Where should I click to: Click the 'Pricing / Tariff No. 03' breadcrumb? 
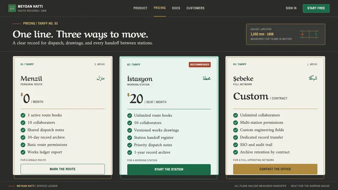[40, 24]
